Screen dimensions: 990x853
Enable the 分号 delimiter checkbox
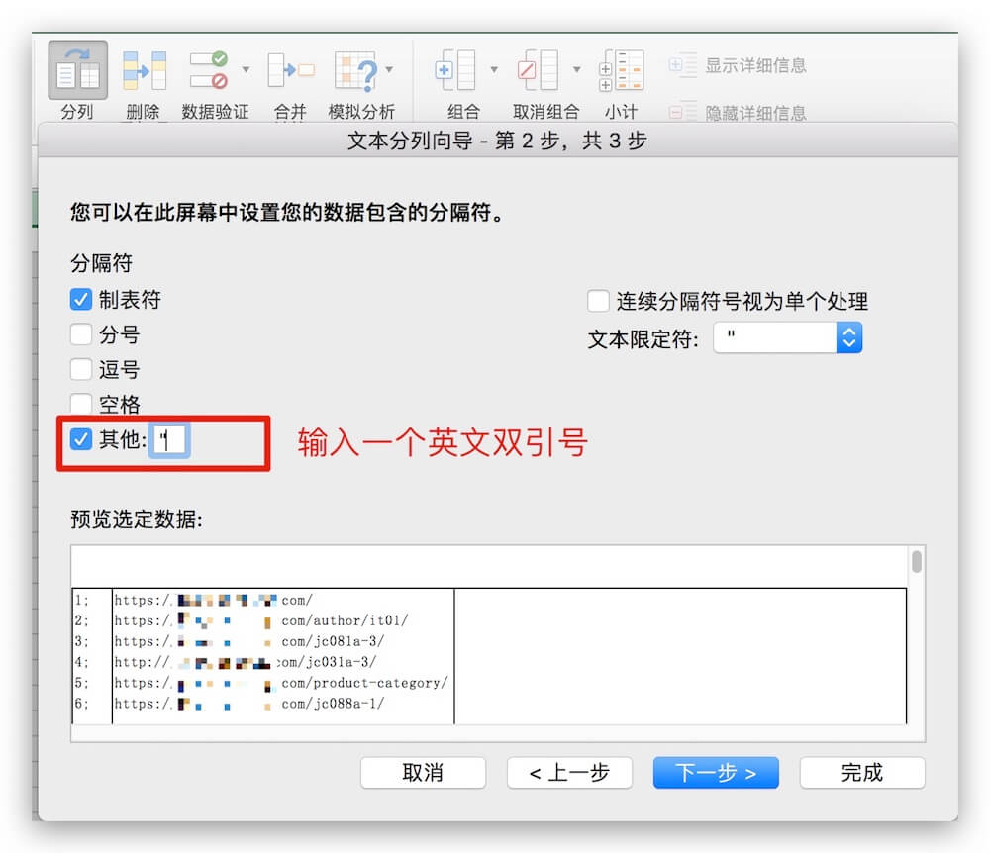click(81, 334)
